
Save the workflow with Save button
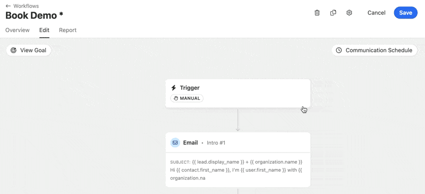[405, 13]
